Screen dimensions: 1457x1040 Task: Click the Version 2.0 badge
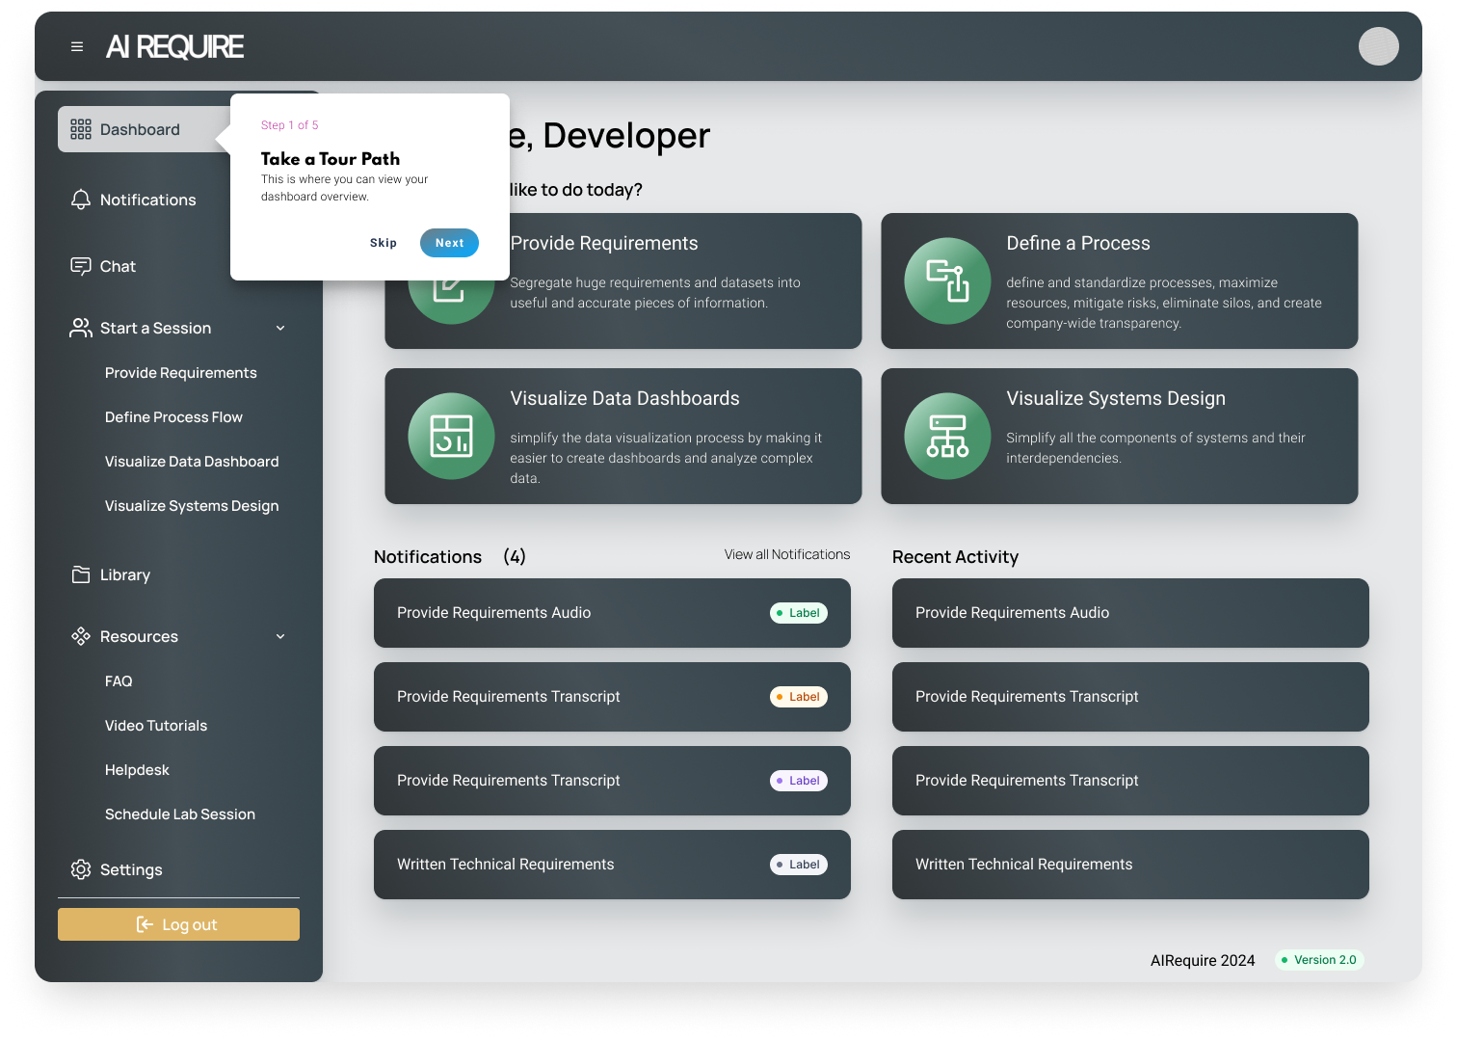(1319, 960)
